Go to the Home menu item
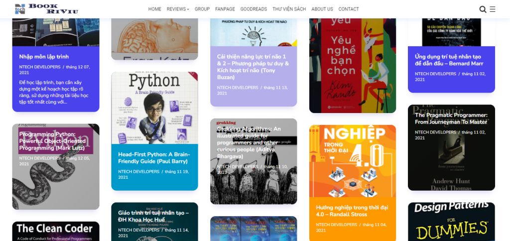 (155, 9)
